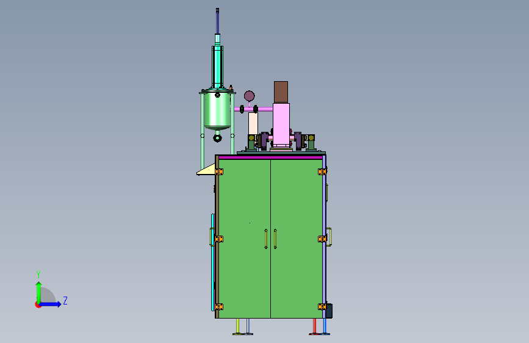Viewport: 529px width, 343px height.
Task: Select the side handle on cabinet's right edge
Action: click(329, 237)
